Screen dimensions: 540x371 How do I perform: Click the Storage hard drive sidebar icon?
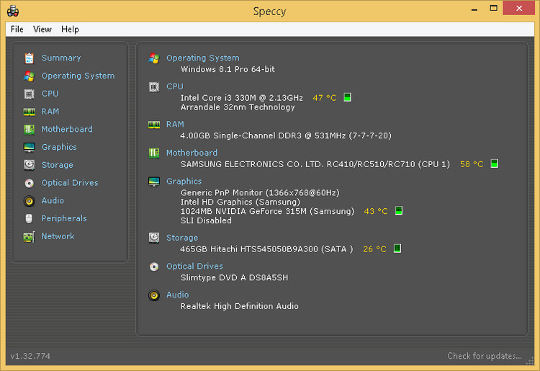click(30, 165)
